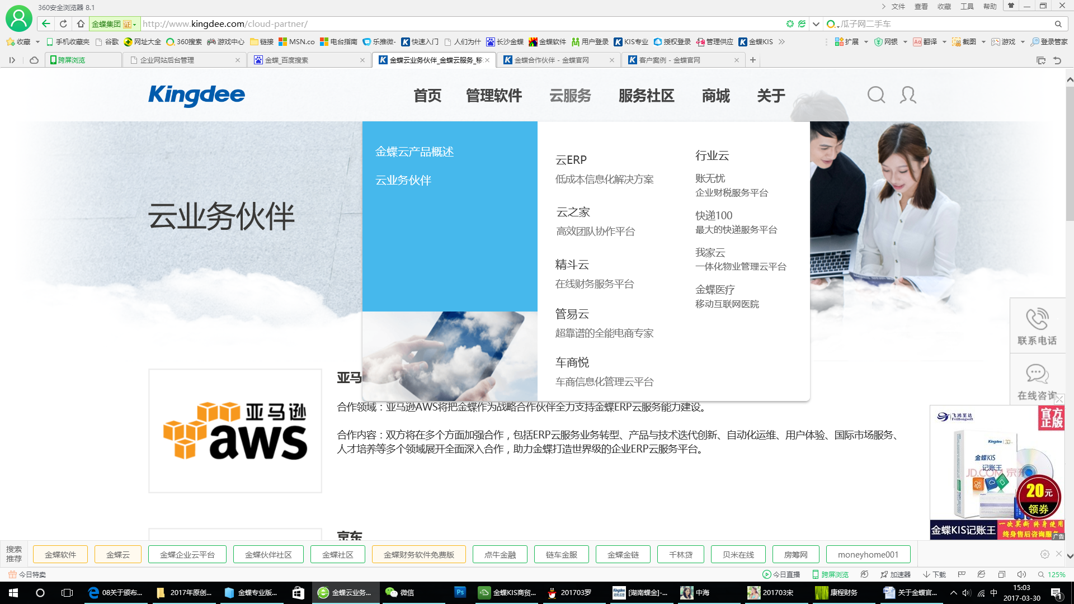This screenshot has height=604, width=1074.
Task: Expand bookmarks bar overflow chevron
Action: [781, 42]
